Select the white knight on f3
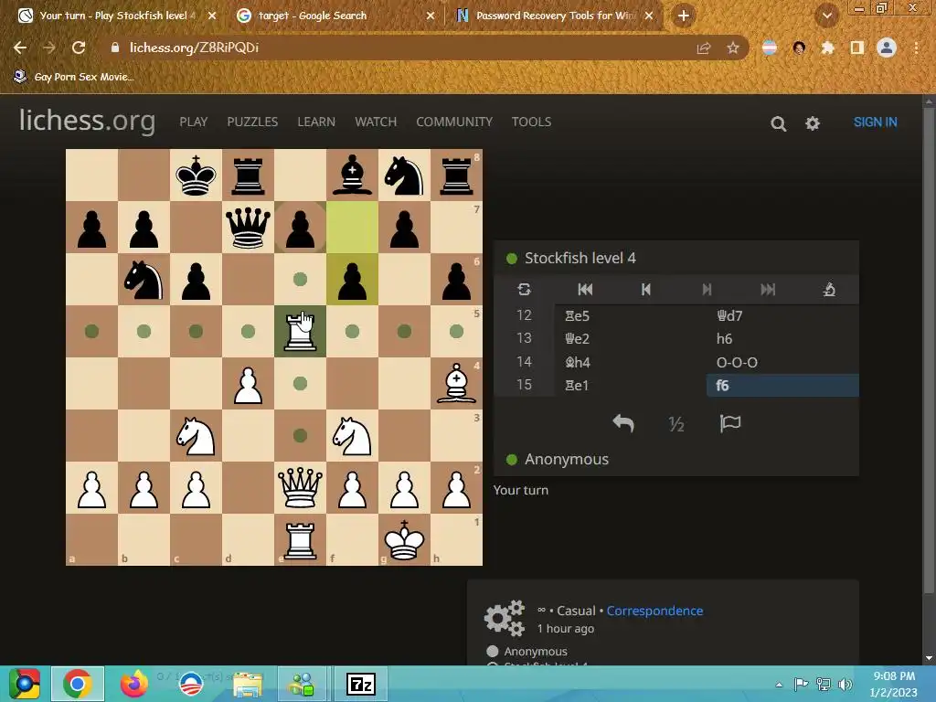The width and height of the screenshot is (936, 702). (352, 436)
